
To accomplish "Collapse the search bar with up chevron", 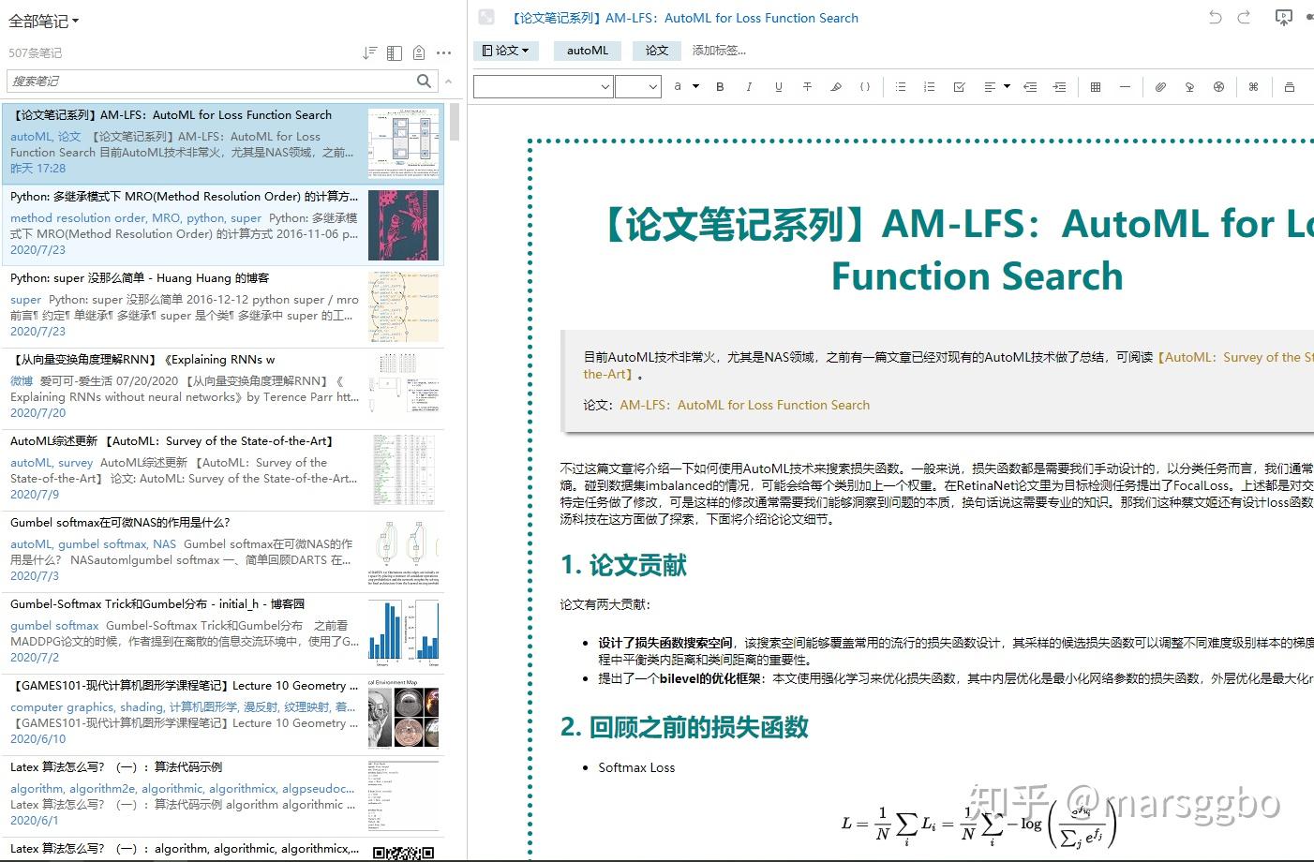I will [x=449, y=82].
